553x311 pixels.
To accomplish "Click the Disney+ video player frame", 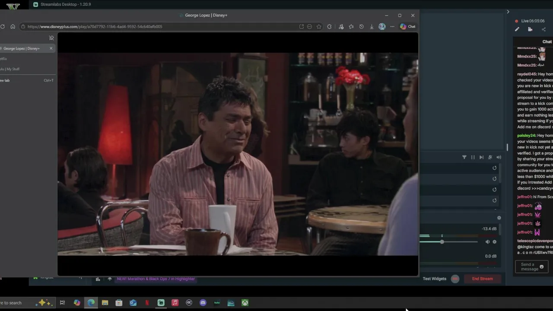I will pyautogui.click(x=238, y=154).
